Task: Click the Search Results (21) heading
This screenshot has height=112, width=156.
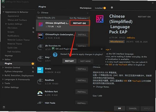Action: pyautogui.click(x=46, y=18)
